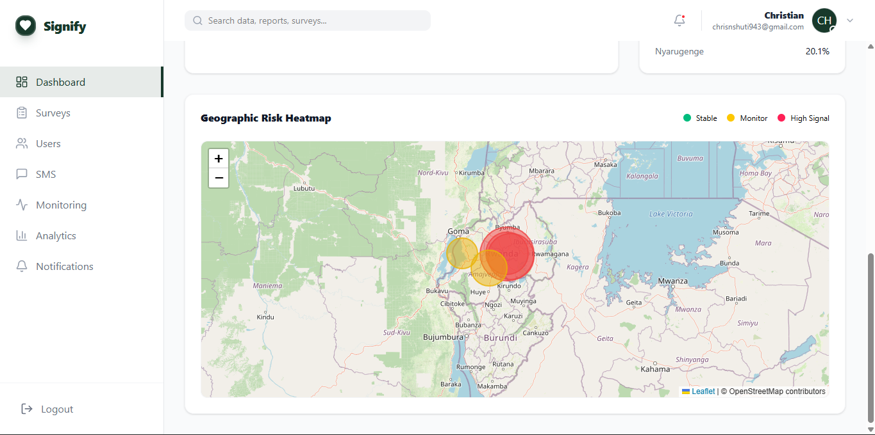
Task: Open the notification bell in the top header
Action: pos(679,20)
